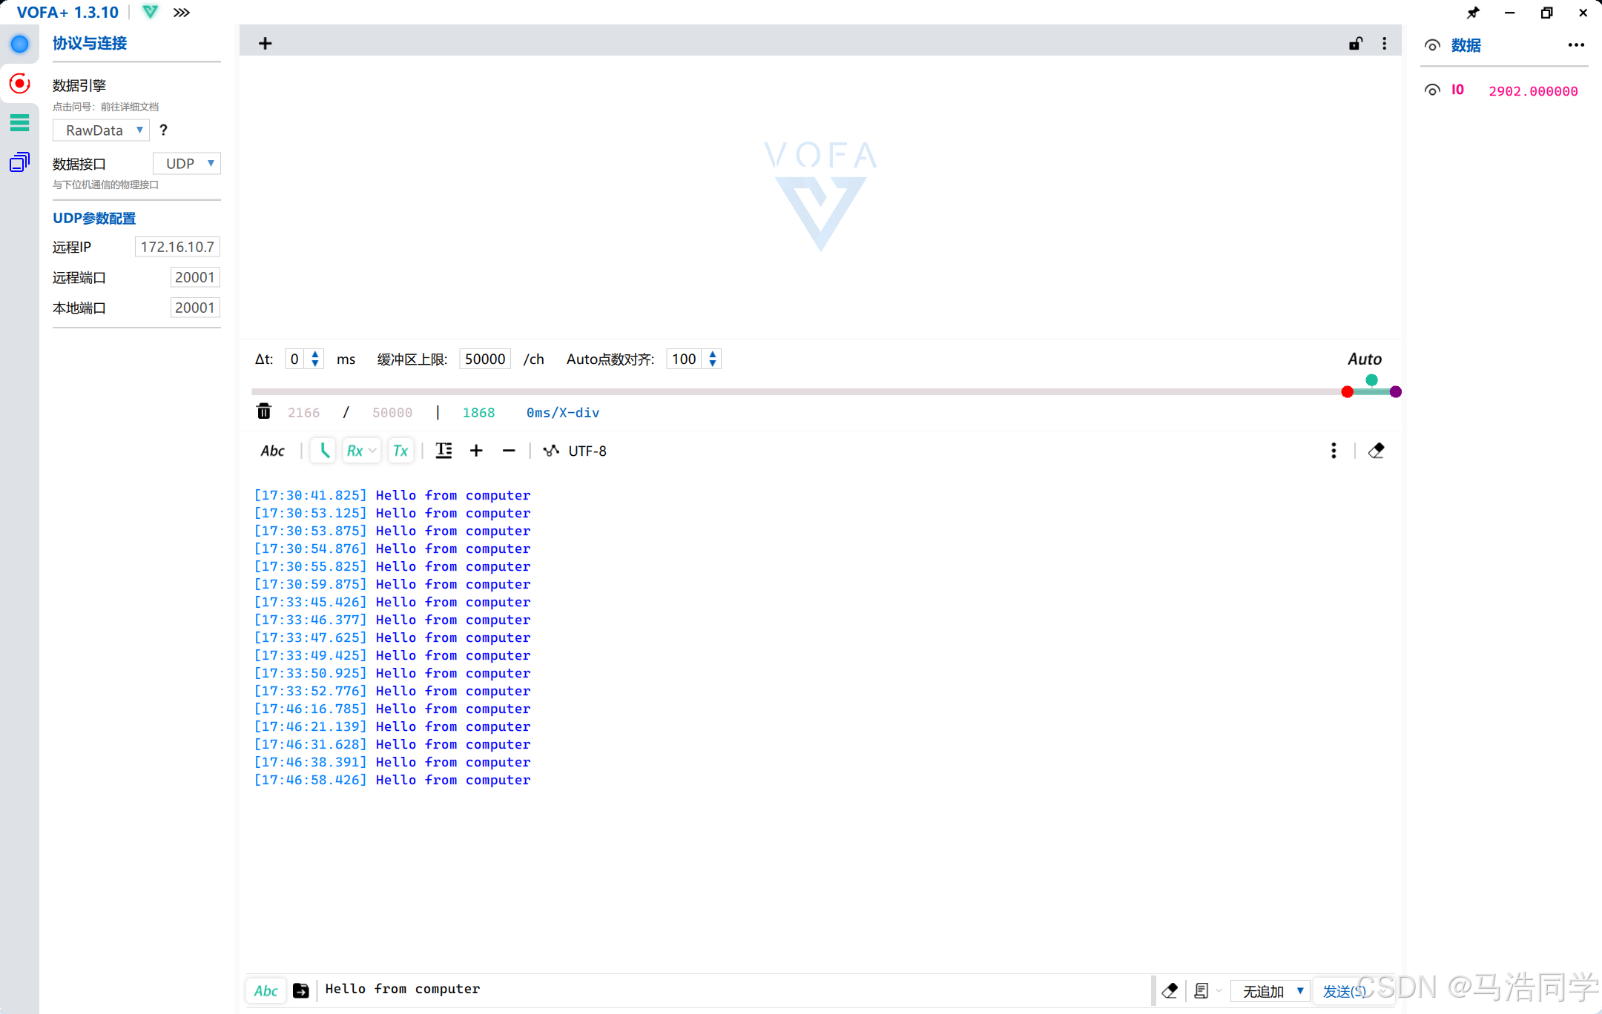Pin the window with the pin icon

pyautogui.click(x=1473, y=13)
